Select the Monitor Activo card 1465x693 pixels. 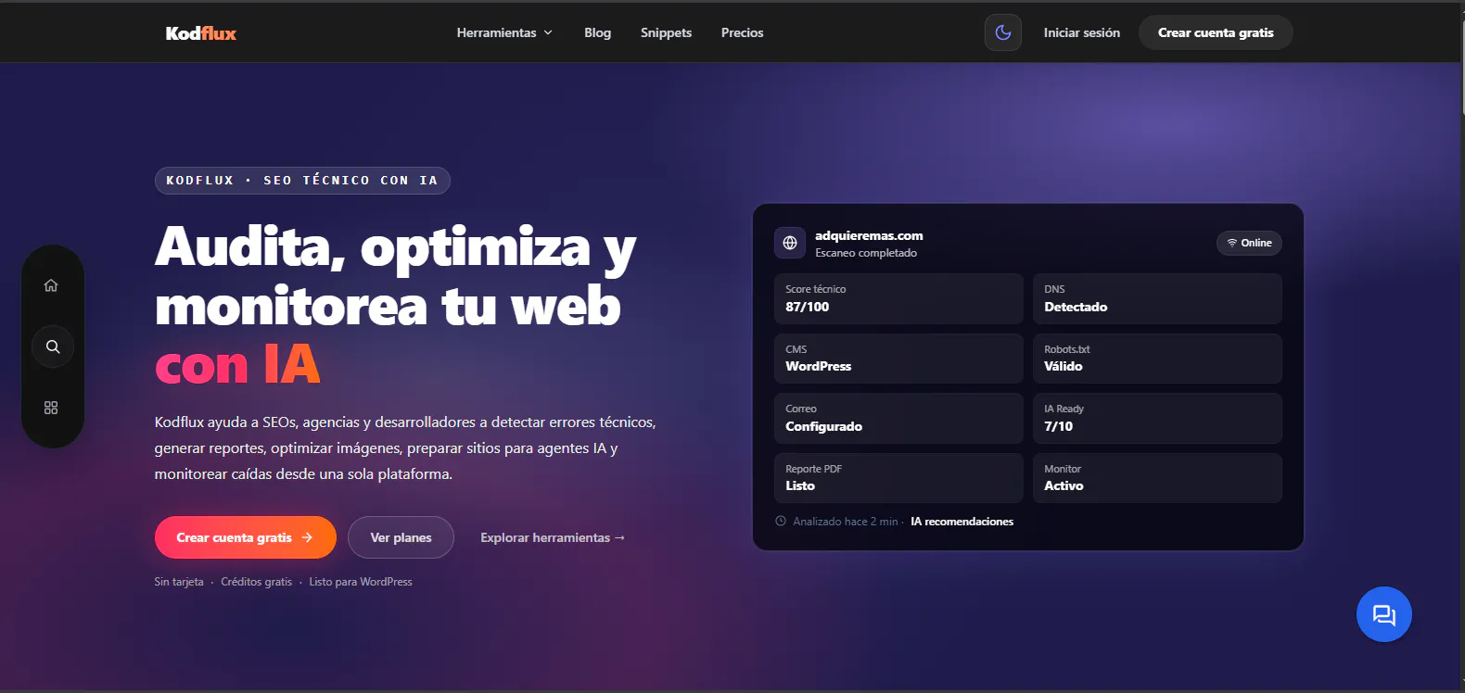pos(1157,478)
